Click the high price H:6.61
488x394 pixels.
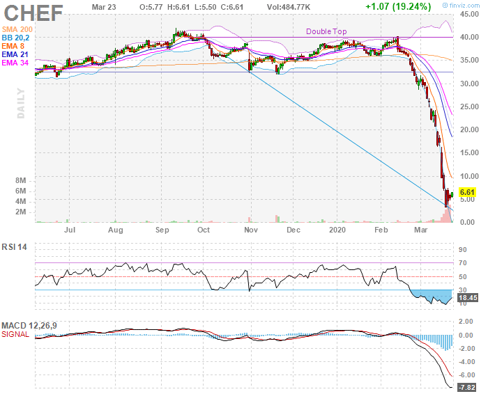(x=178, y=7)
